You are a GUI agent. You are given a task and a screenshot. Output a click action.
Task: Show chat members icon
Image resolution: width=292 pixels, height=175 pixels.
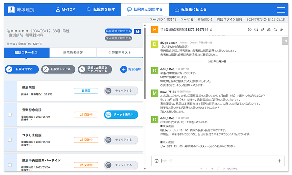click(x=269, y=30)
